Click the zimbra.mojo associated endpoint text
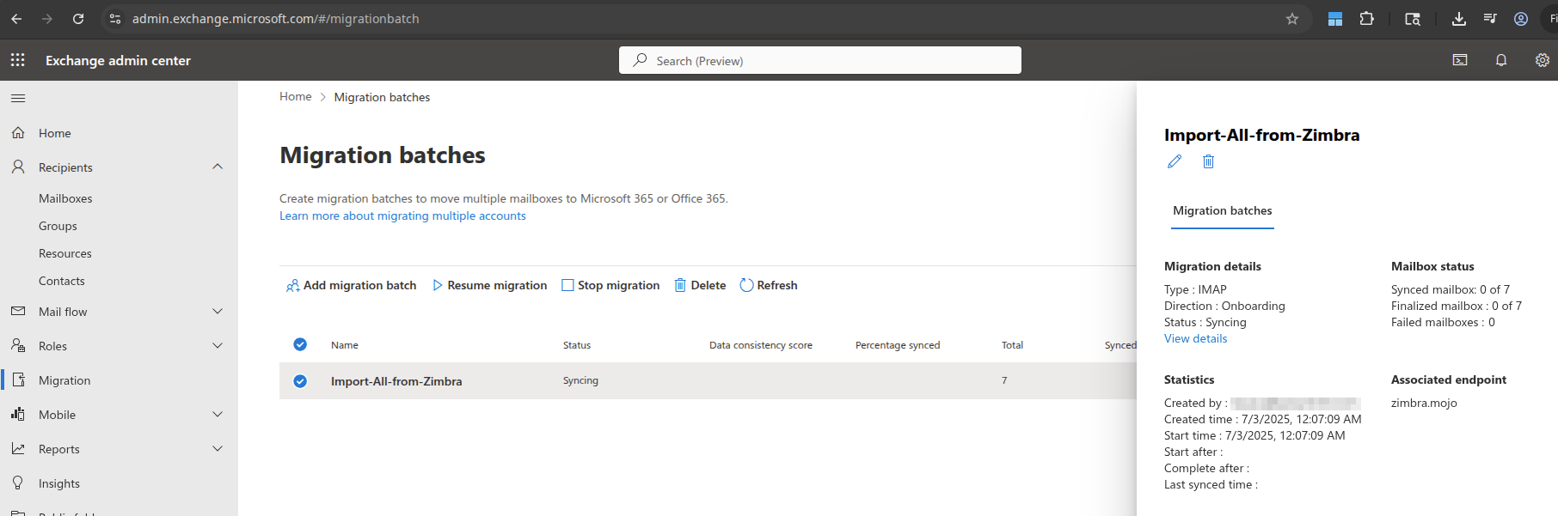Viewport: 1558px width, 516px height. [x=1424, y=404]
